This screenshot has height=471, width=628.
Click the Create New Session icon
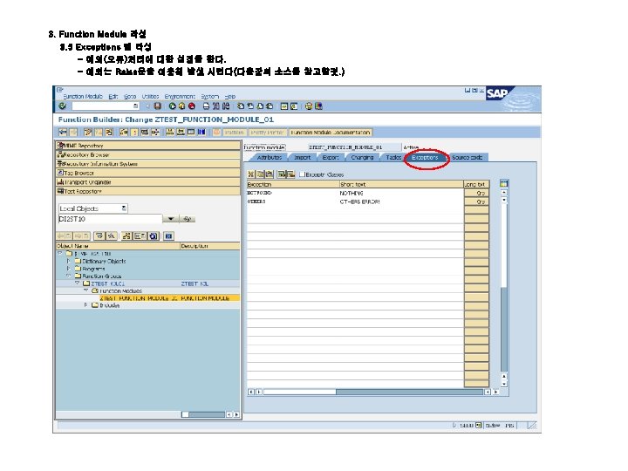tap(284, 106)
